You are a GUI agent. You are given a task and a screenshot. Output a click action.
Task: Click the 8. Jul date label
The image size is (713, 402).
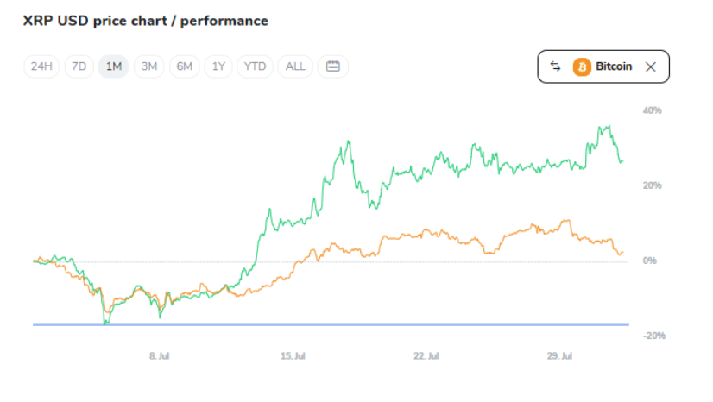[159, 355]
